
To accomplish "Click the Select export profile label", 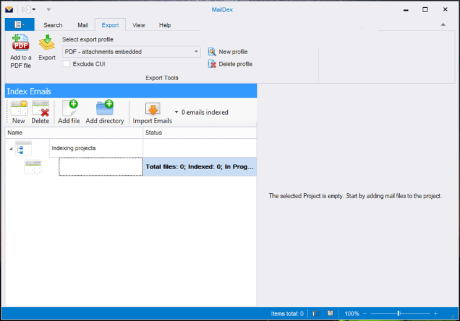I will pos(88,39).
